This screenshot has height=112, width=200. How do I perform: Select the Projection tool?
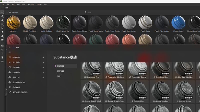click(2, 20)
